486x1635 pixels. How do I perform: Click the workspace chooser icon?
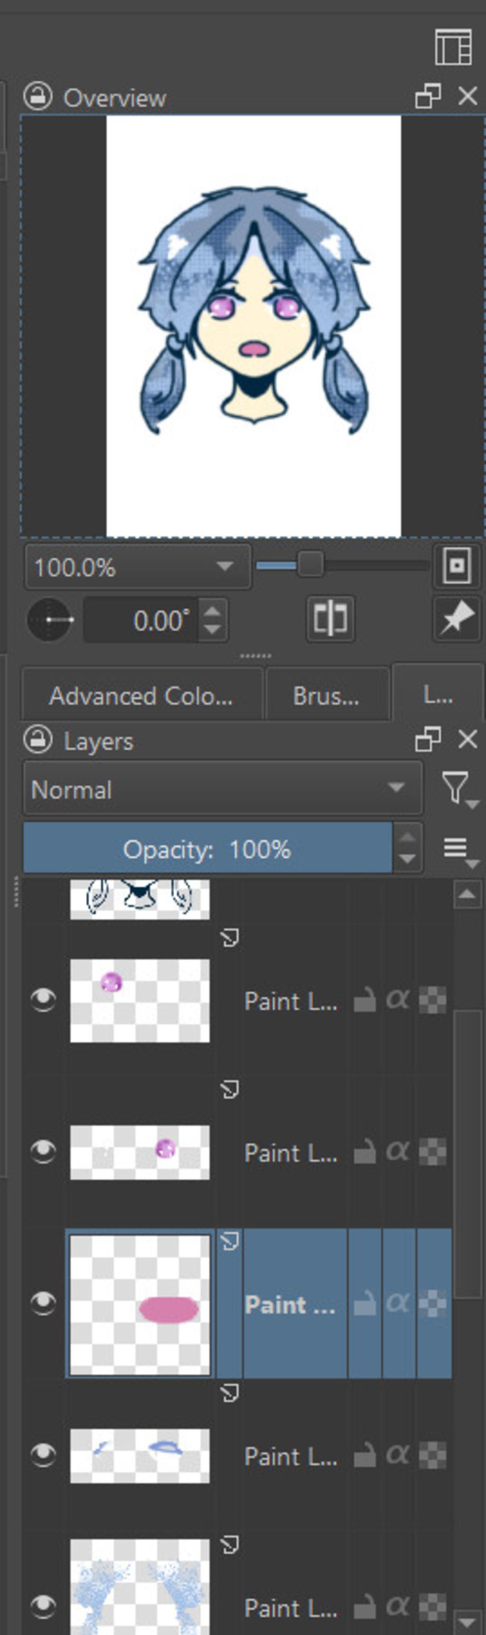coord(453,47)
